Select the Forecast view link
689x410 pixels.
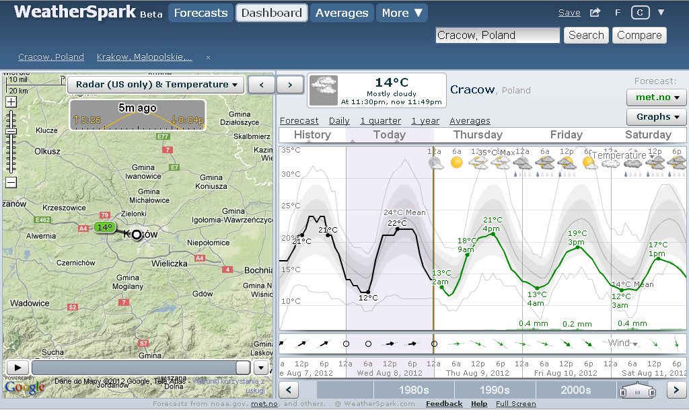click(299, 121)
